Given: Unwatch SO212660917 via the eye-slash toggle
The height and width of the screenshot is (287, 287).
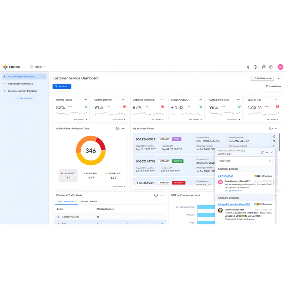Looking at the screenshot, I should click(x=274, y=141).
